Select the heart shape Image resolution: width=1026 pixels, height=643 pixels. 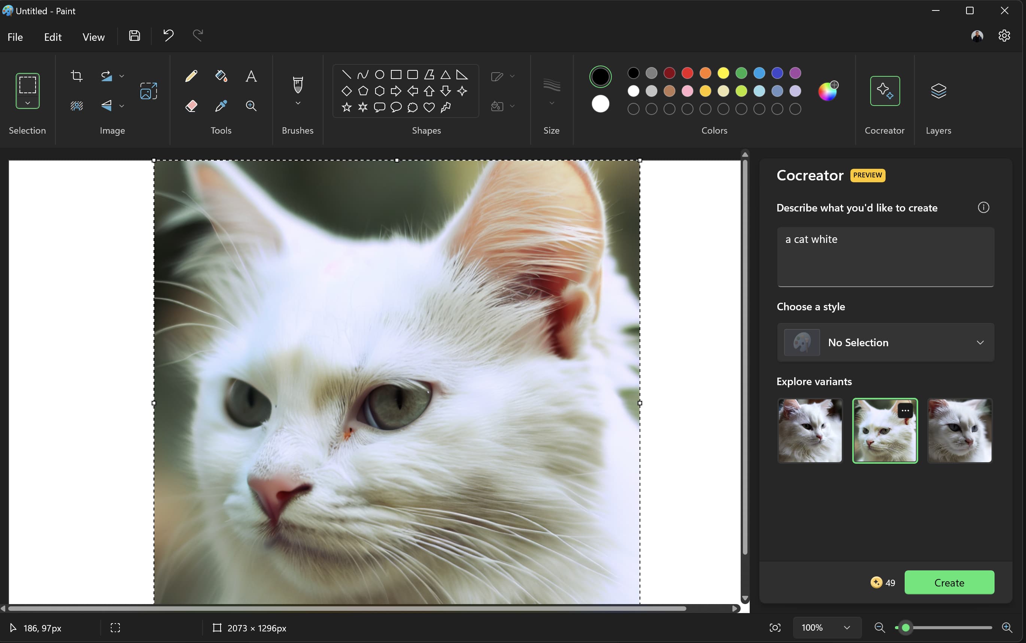pos(429,107)
